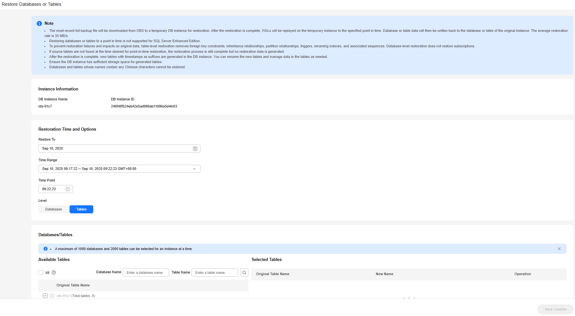Click the Databases/Tables section heading
The image size is (575, 316).
[x=55, y=235]
